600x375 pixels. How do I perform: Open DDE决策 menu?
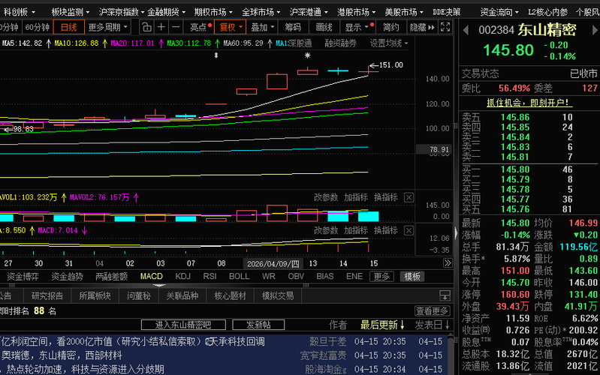pos(447,12)
